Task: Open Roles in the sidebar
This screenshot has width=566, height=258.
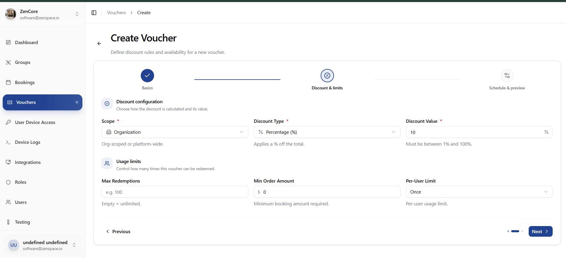Action: [42, 182]
